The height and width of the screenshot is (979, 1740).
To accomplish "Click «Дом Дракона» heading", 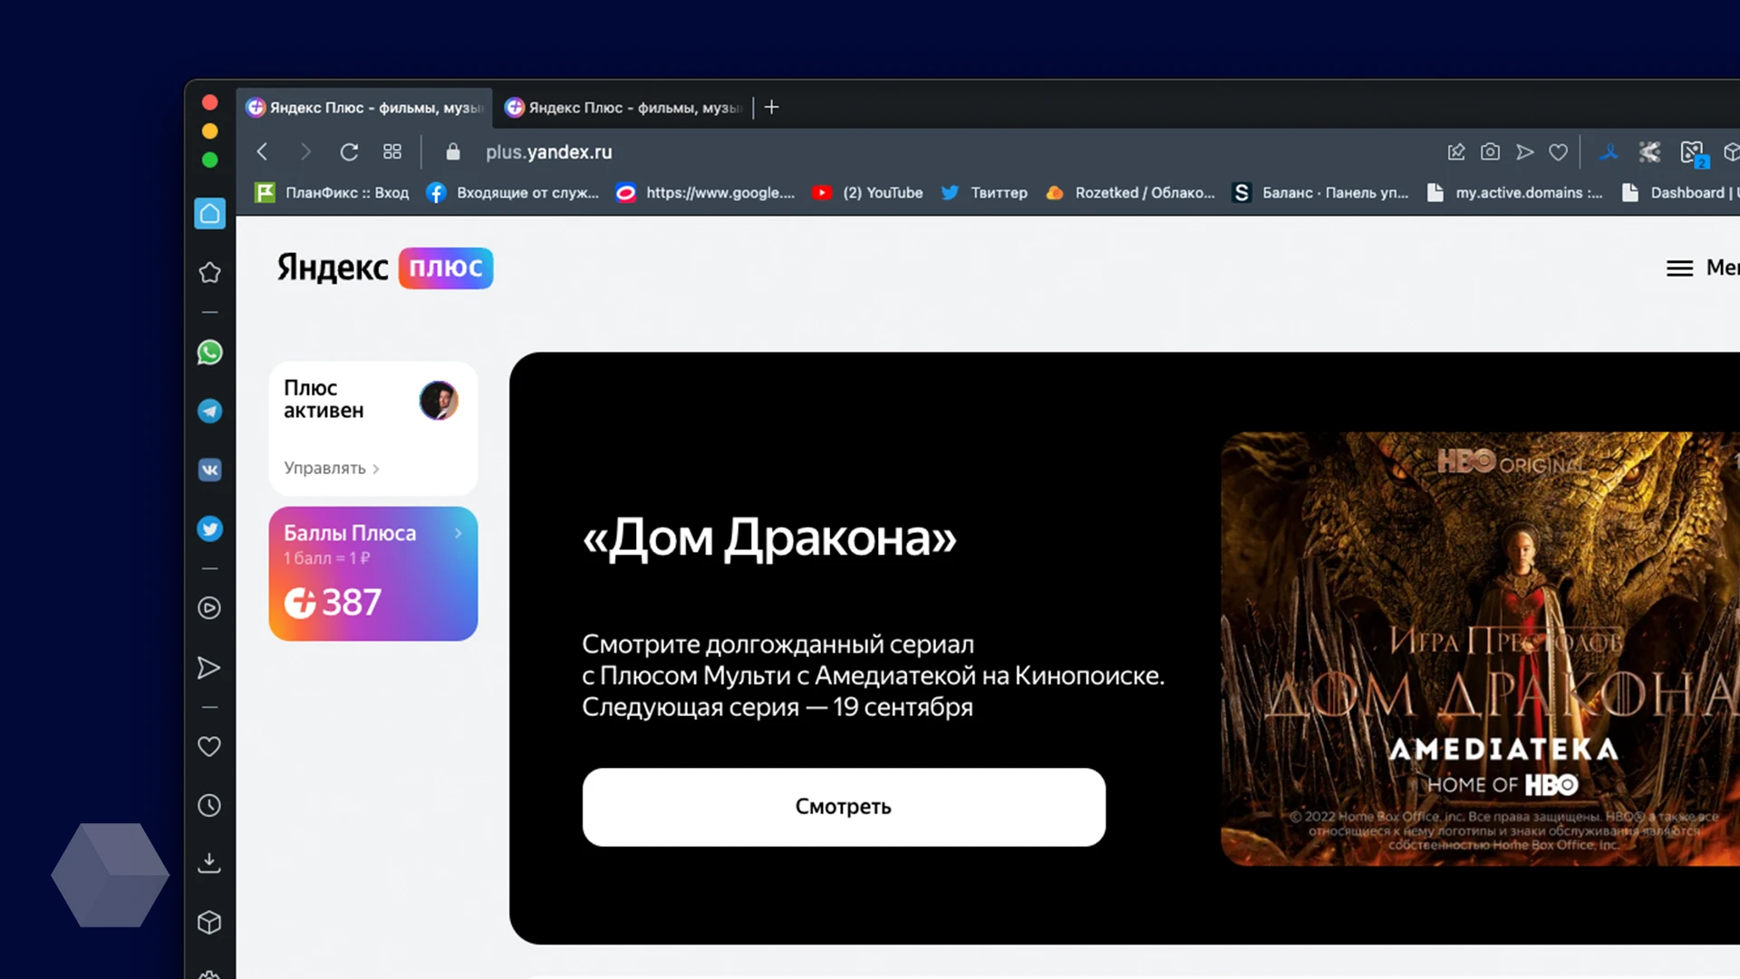I will coord(768,538).
